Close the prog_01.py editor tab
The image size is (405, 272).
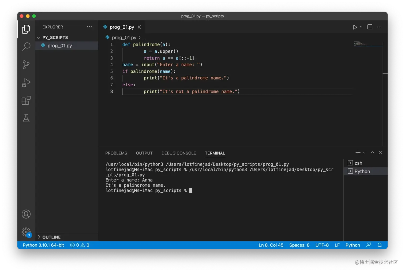pos(139,27)
